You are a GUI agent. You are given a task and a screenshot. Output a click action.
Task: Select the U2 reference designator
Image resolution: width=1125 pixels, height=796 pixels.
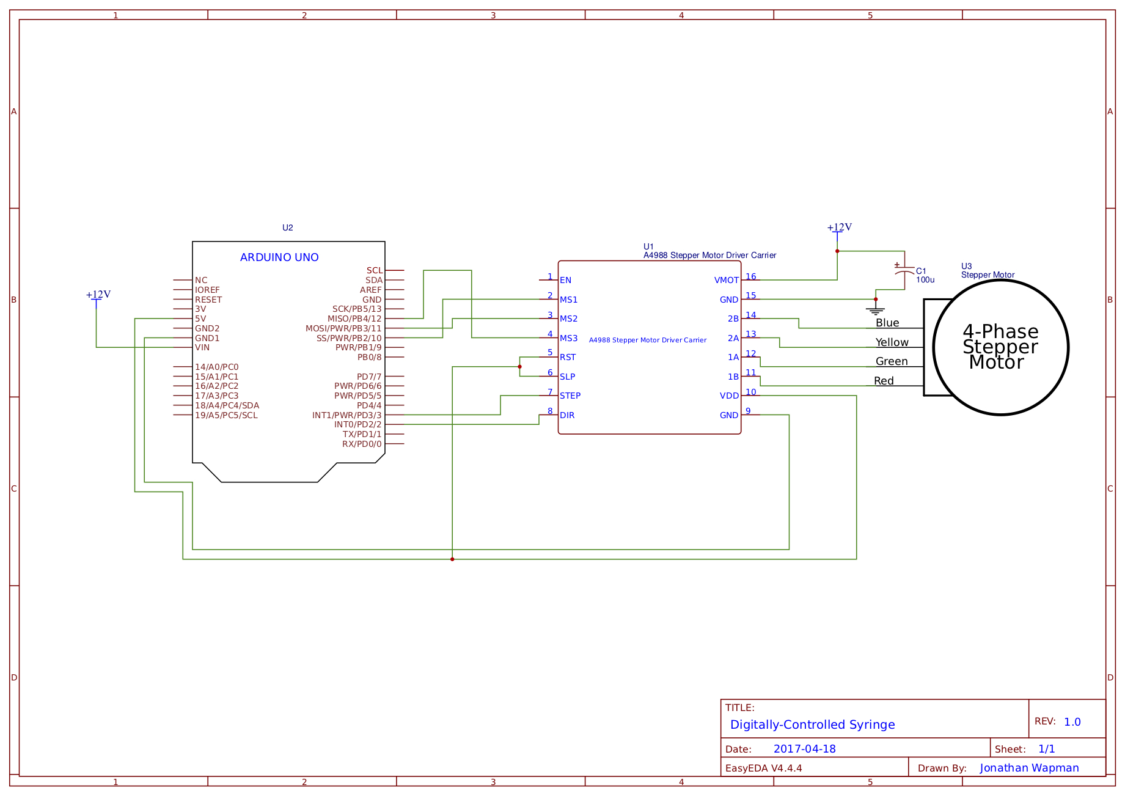[x=287, y=227]
